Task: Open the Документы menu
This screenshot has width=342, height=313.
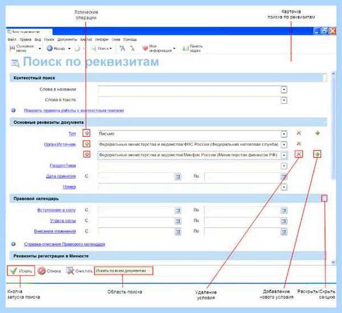Action: (x=67, y=39)
